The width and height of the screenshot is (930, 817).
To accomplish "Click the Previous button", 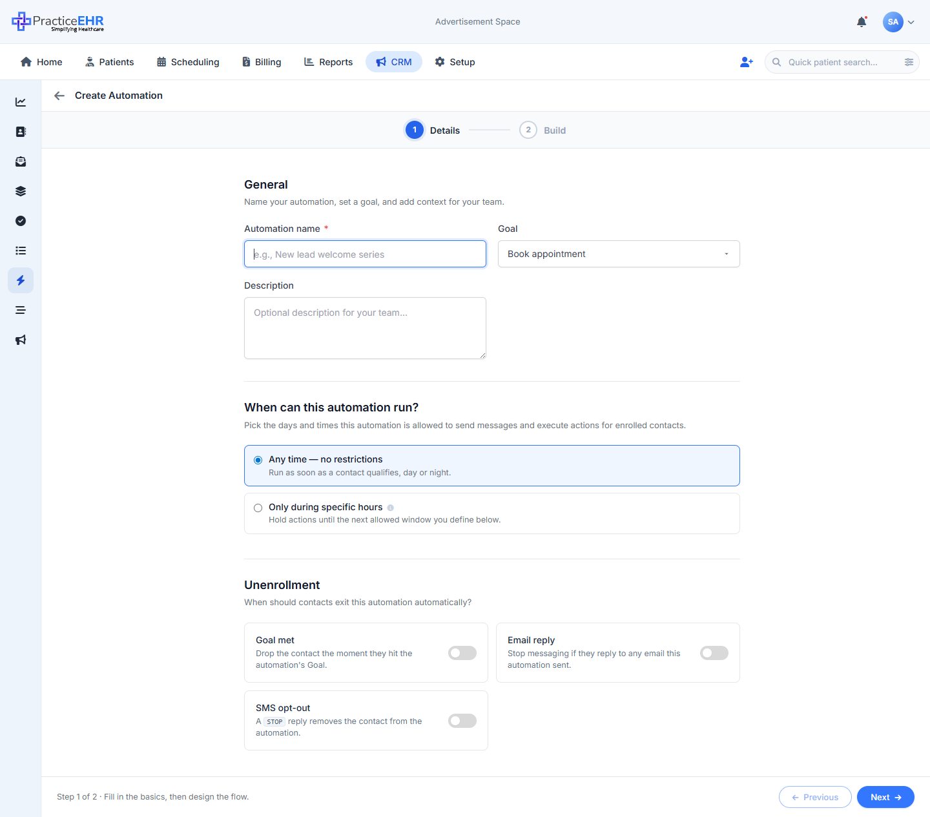I will click(815, 797).
